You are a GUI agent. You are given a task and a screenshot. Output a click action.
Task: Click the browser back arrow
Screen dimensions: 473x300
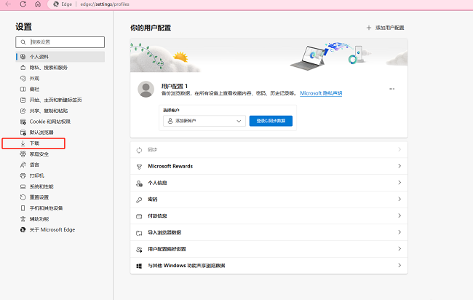8,4
